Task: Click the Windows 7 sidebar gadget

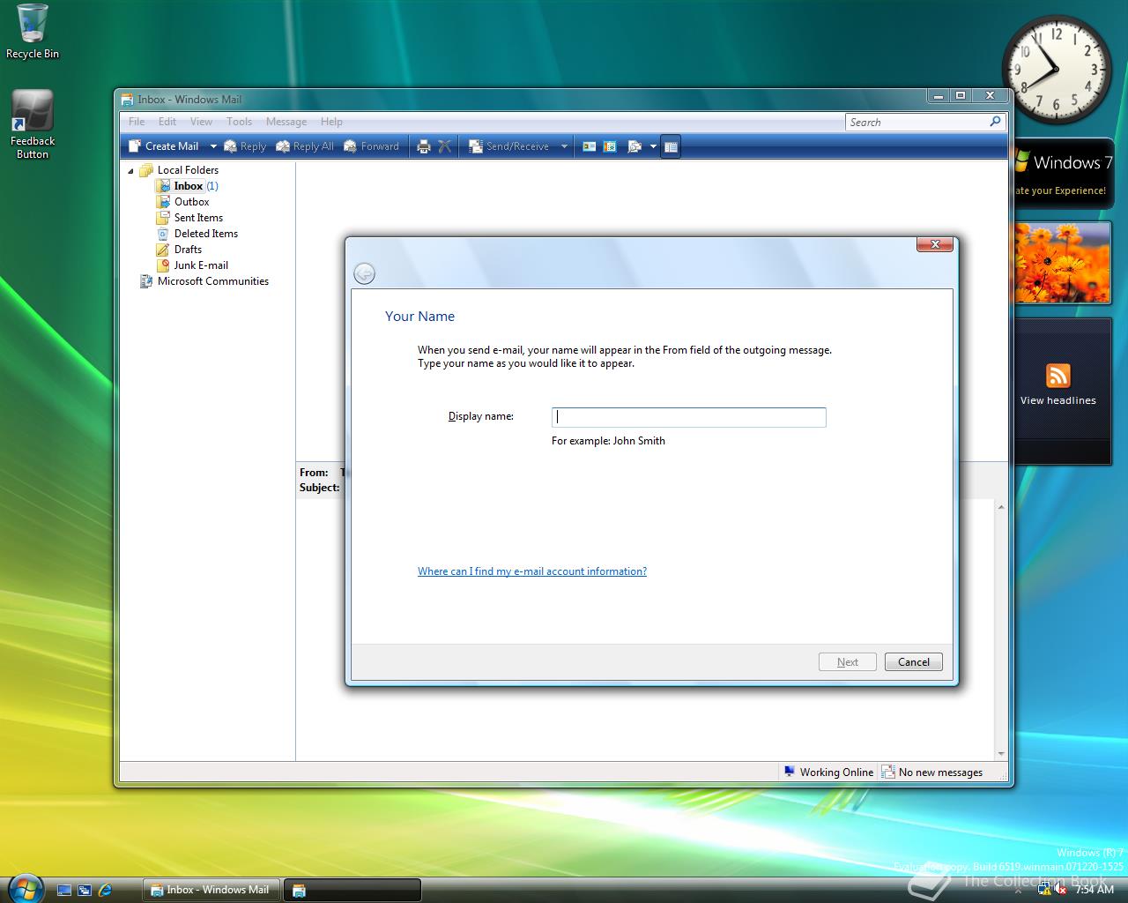Action: point(1063,173)
